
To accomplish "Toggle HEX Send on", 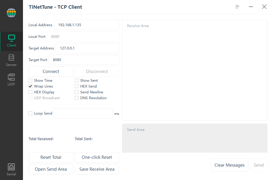I will click(x=77, y=86).
